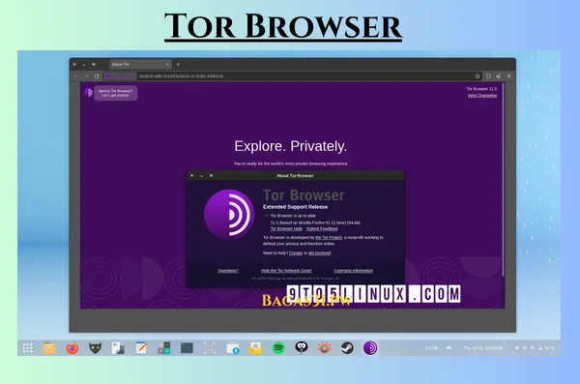Open the orange round app icon in taskbar
This screenshot has height=384, width=580.
325,348
